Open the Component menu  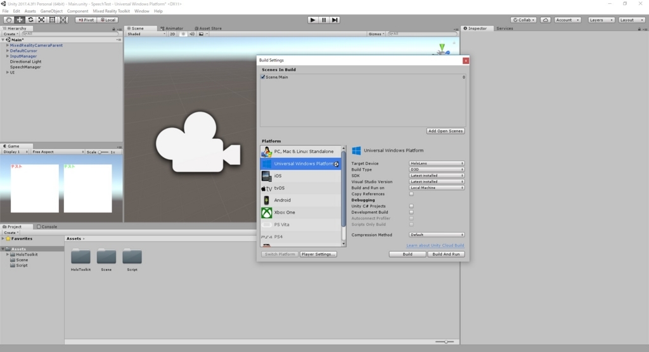(x=77, y=11)
